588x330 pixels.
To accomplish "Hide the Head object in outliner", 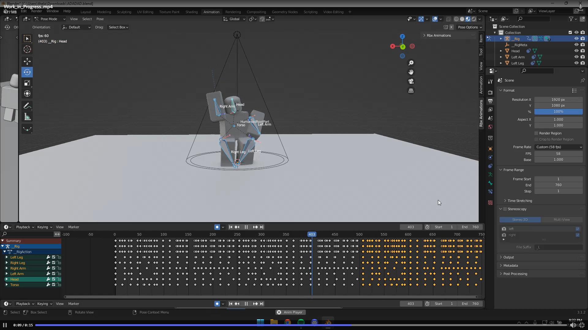I will pos(576,51).
